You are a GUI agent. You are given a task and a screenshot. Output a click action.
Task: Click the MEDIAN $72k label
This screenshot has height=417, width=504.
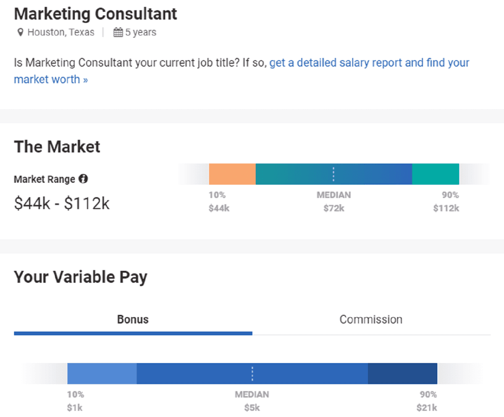333,201
